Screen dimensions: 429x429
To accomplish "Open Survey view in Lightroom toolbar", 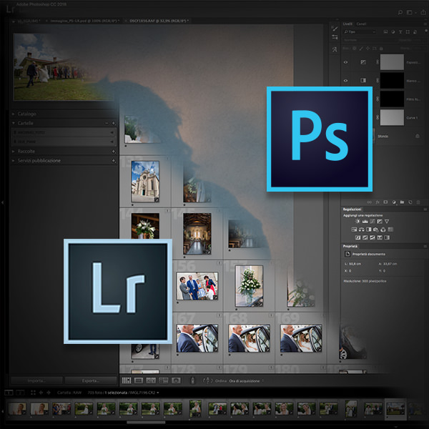I will 164,380.
